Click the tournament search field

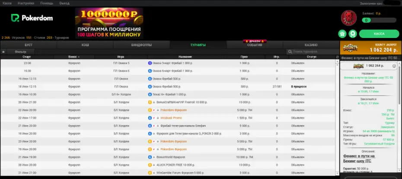coord(313,52)
